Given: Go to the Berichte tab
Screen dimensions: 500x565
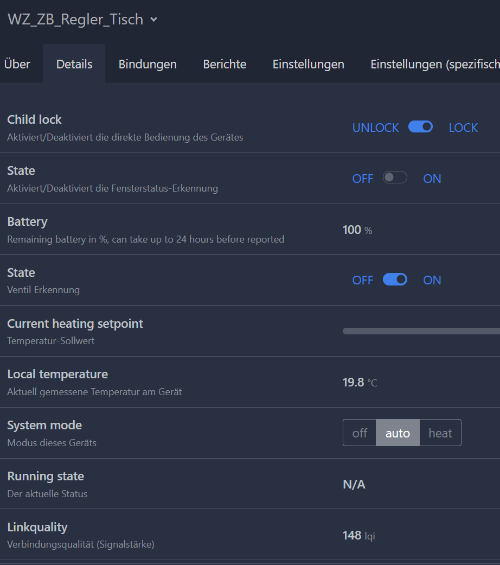Looking at the screenshot, I should 225,64.
